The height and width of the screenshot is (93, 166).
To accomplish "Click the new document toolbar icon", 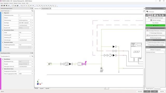I will (x=13, y=6).
